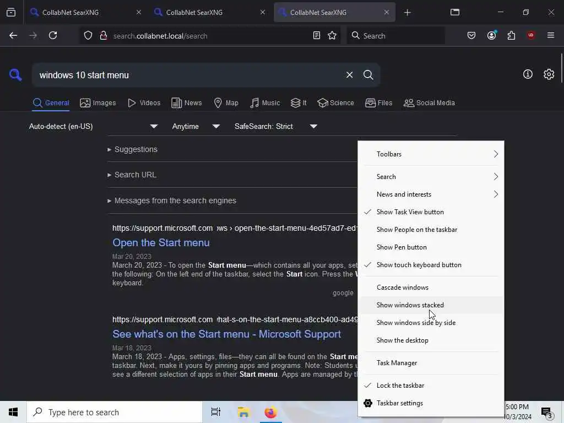Viewport: 564px width, 423px height.
Task: Bookmark this page with the star icon
Action: (332, 36)
